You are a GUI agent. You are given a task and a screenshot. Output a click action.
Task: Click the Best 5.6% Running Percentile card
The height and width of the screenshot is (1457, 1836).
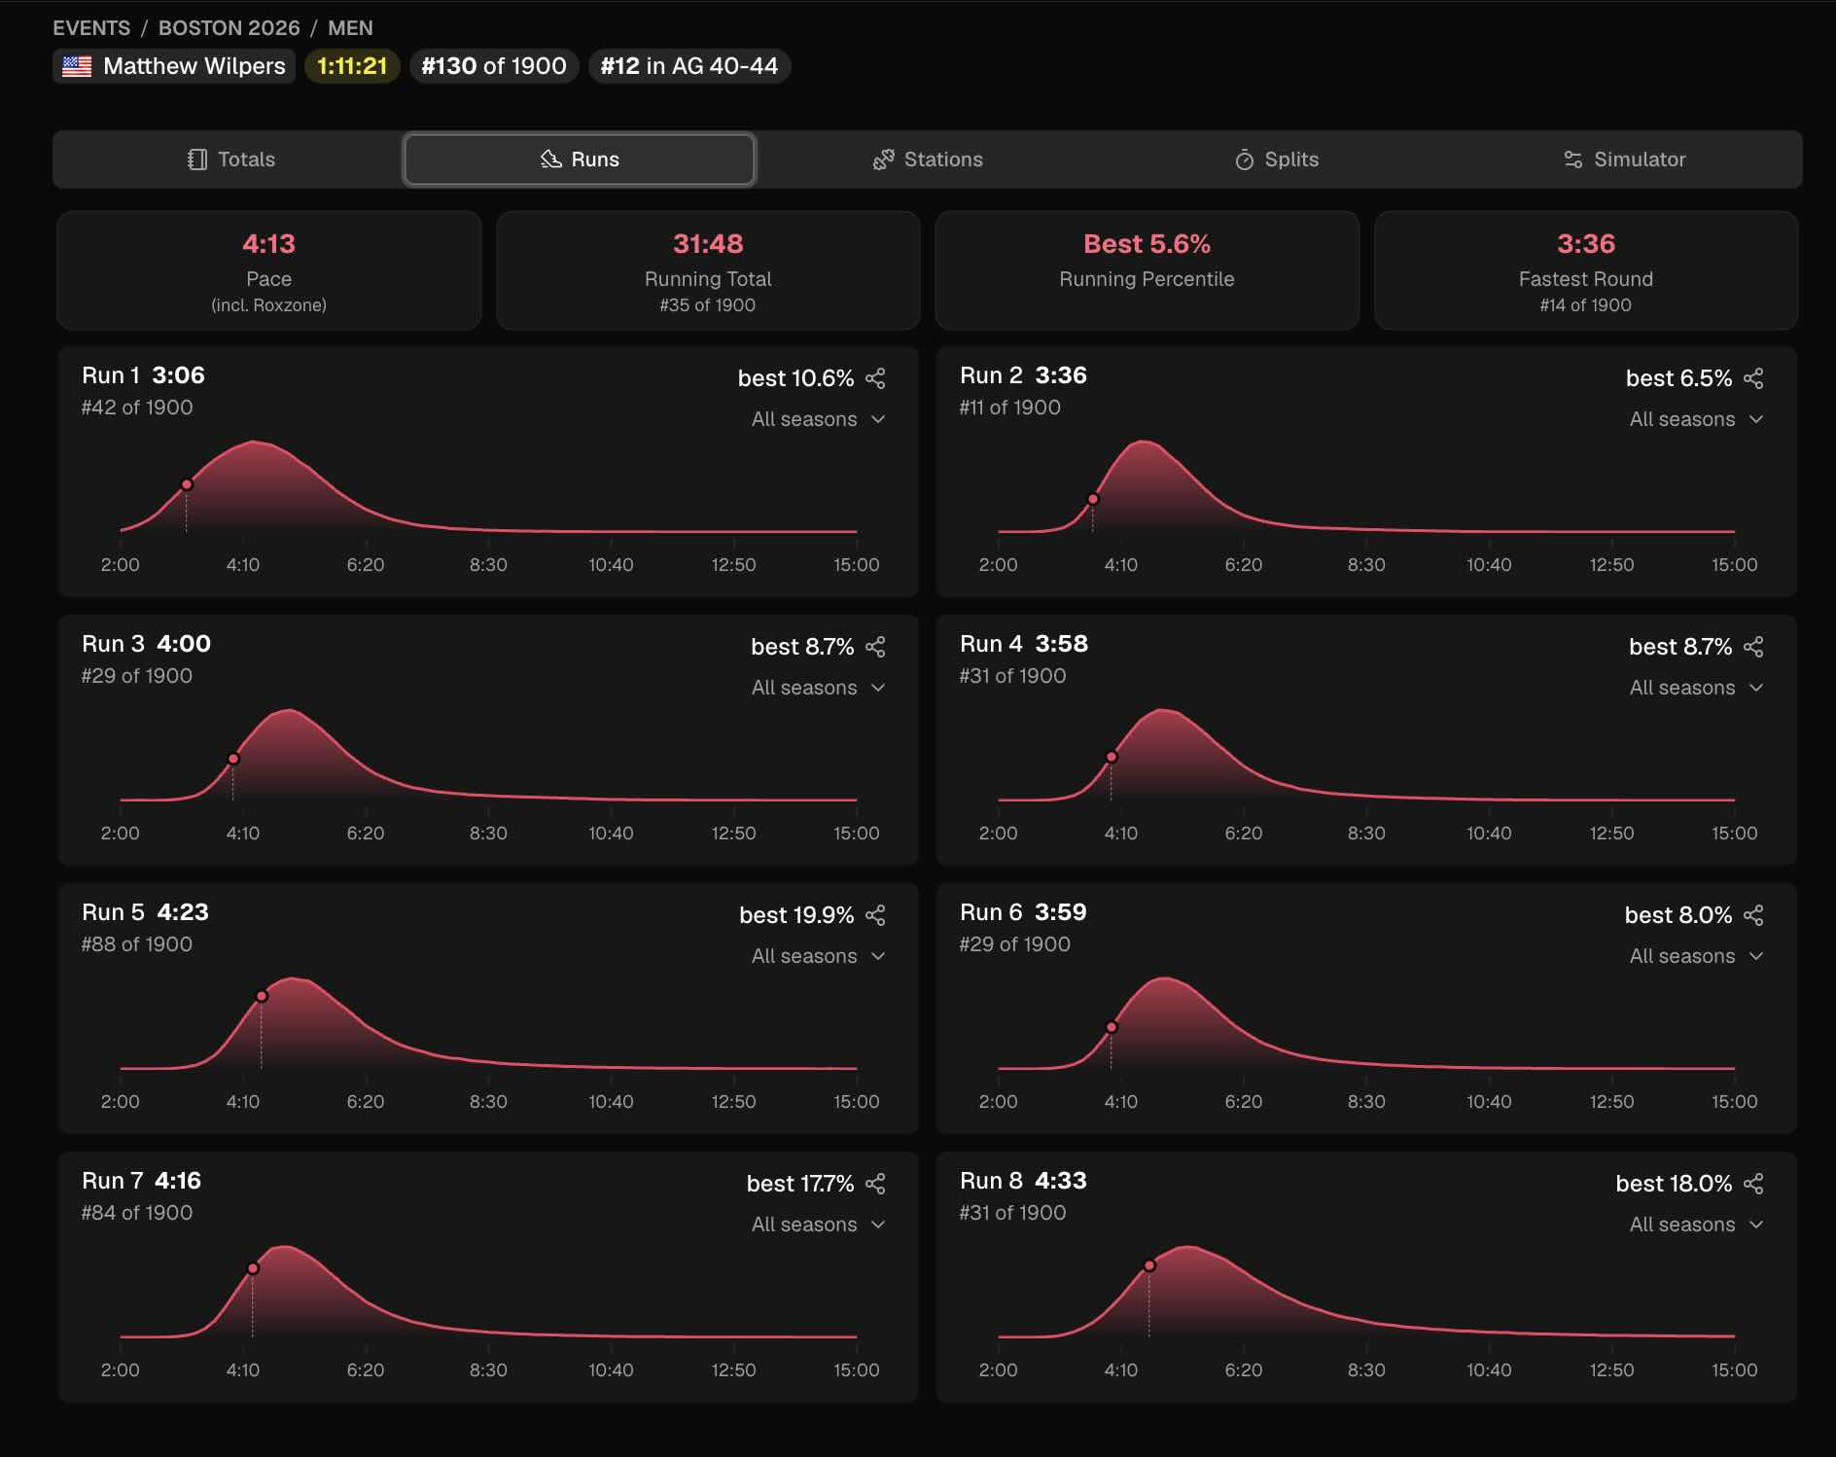tap(1147, 270)
